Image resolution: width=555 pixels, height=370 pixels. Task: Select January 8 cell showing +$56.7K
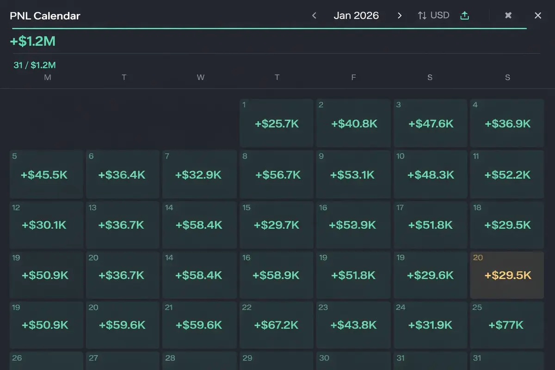[x=277, y=174]
